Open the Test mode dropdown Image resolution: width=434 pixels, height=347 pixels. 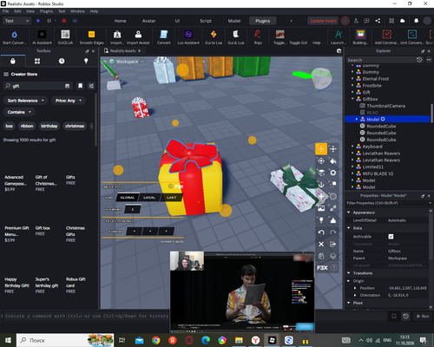(16, 21)
